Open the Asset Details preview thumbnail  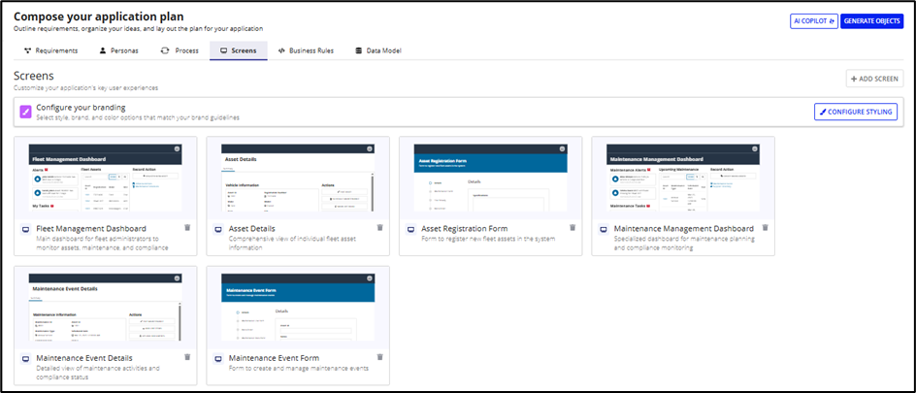(x=298, y=178)
